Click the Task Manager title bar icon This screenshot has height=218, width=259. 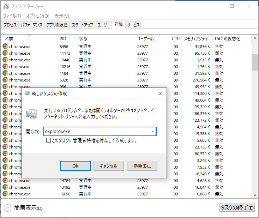click(6, 6)
